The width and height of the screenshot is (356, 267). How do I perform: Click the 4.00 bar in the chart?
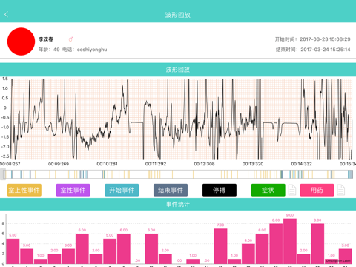click(x=248, y=254)
